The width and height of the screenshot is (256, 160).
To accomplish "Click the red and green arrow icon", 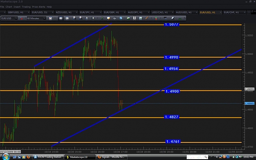I will (156, 18).
